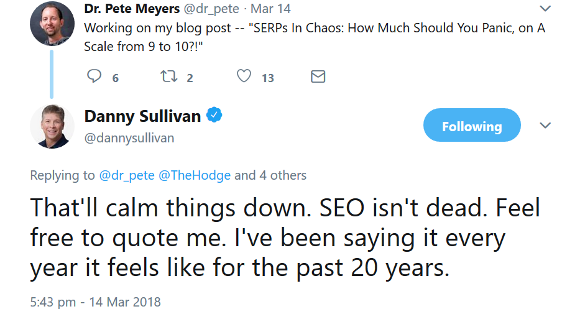Click the Danny Sullivan display name
This screenshot has width=580, height=309.
(x=142, y=116)
